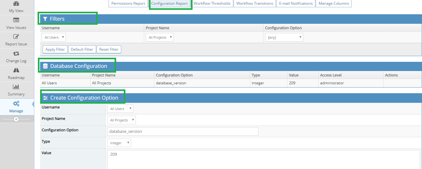Image resolution: width=422 pixels, height=169 pixels.
Task: Open the Manage sidebar link
Action: (x=16, y=111)
